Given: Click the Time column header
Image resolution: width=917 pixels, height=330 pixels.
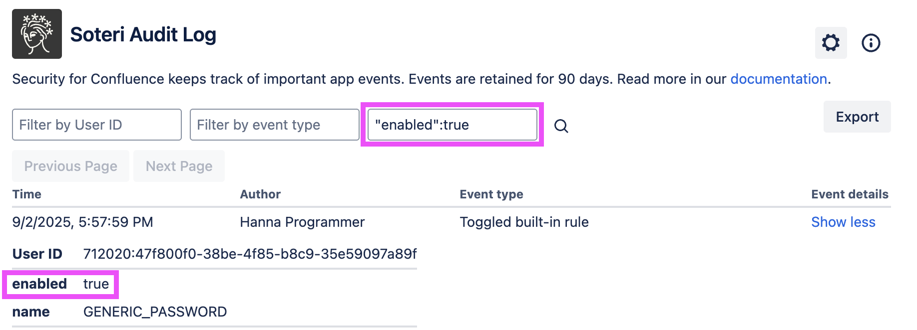Looking at the screenshot, I should [x=27, y=194].
